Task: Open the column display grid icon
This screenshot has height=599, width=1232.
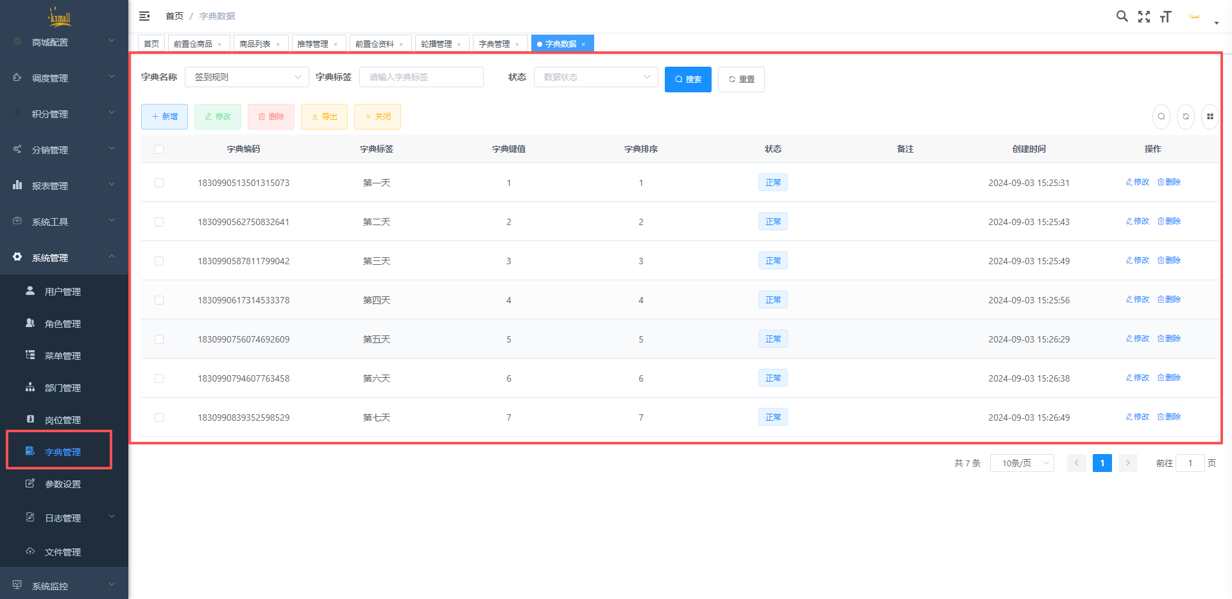Action: (x=1210, y=117)
